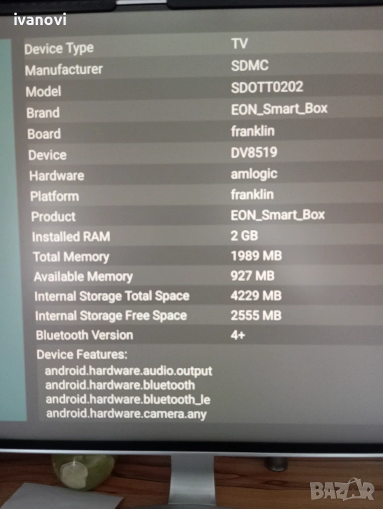Click the BAZAR watermark logo
383x509 pixels.
342,490
